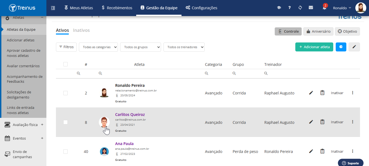The image size is (369, 166).
Task: Open the Configurações menu
Action: (201, 8)
